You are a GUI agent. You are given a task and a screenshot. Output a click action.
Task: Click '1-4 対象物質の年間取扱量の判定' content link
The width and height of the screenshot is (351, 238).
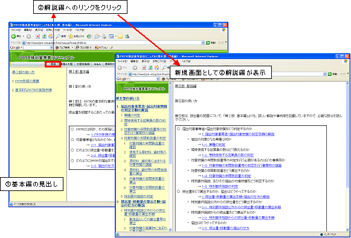227,176
